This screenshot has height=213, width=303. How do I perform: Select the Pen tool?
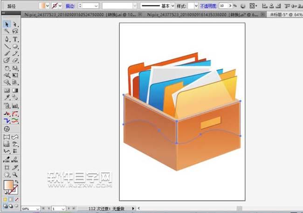[x=7, y=39]
